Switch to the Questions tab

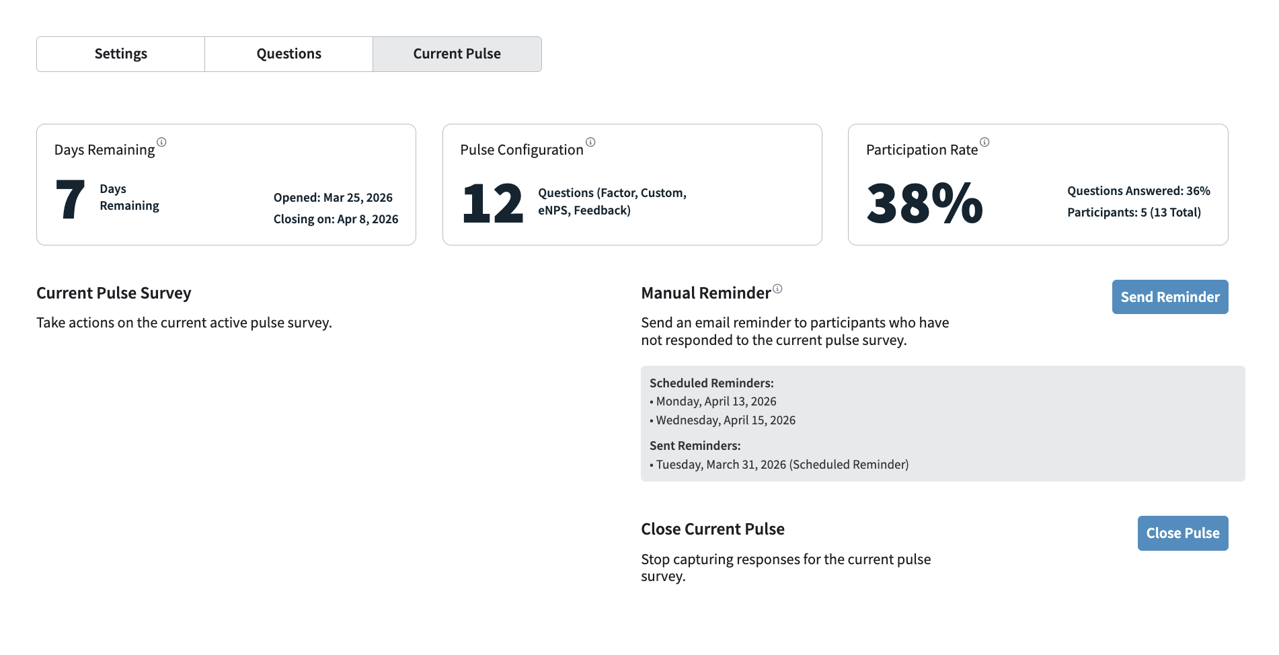point(288,54)
